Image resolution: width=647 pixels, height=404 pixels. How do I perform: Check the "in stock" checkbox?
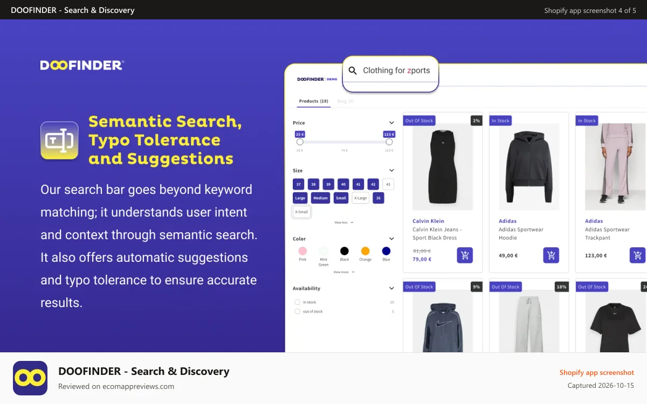point(297,302)
